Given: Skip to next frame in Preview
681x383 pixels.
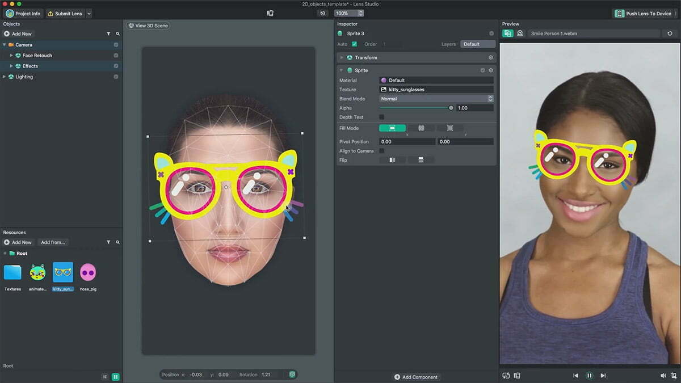Looking at the screenshot, I should [603, 375].
